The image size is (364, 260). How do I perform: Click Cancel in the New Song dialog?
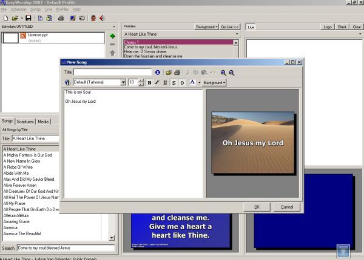[287, 207]
